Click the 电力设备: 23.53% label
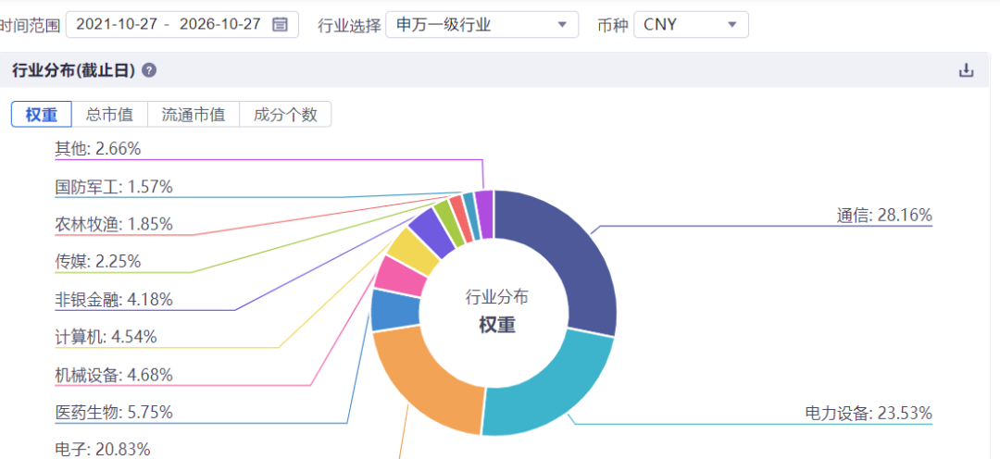This screenshot has width=1000, height=459. pyautogui.click(x=869, y=413)
